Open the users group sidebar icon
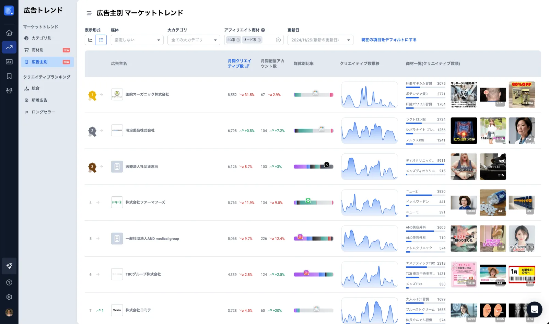The width and height of the screenshot is (549, 324). [x=9, y=91]
